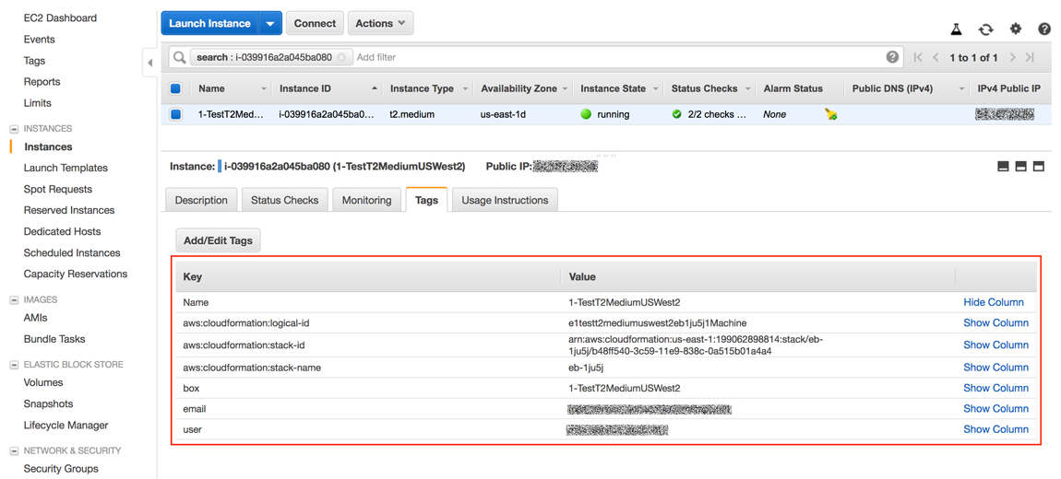Switch to the Status Checks tab
This screenshot has height=479, width=1061.
[x=284, y=200]
